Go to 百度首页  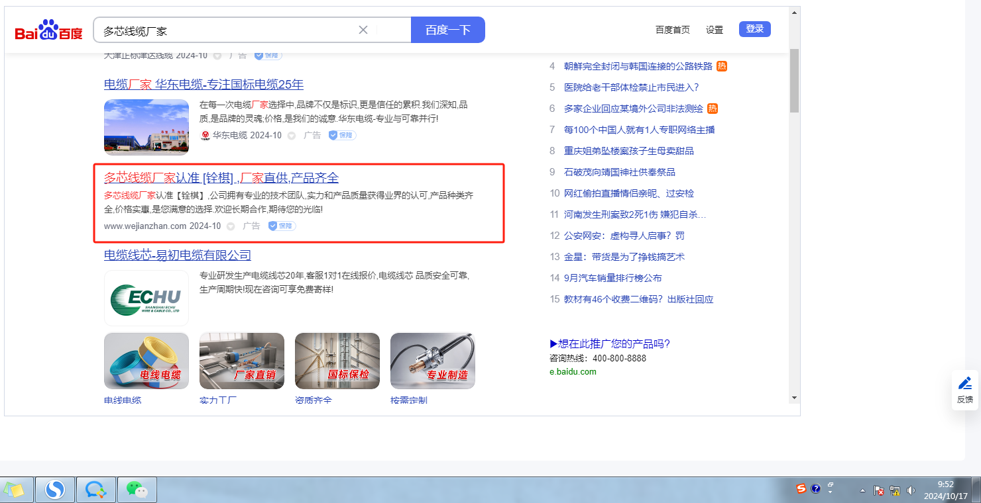(672, 30)
